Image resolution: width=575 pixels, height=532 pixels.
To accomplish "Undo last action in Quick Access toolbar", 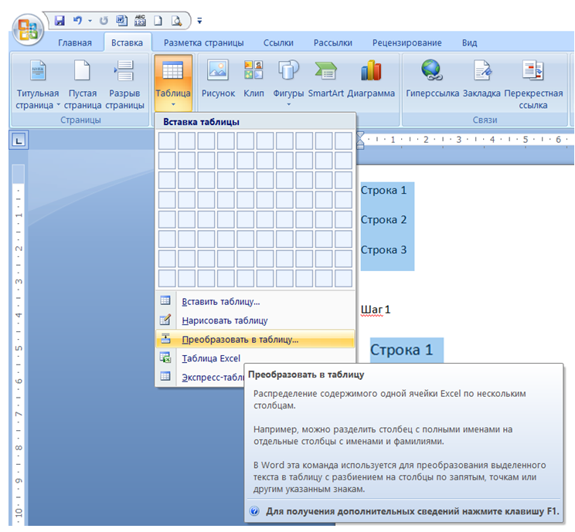I will 77,21.
